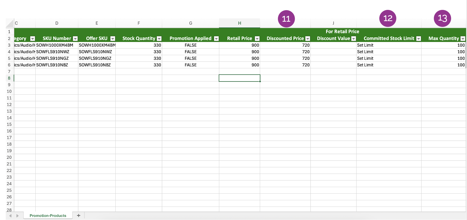Click the purple marker numbered 12
Image resolution: width=467 pixels, height=220 pixels.
[x=388, y=18]
